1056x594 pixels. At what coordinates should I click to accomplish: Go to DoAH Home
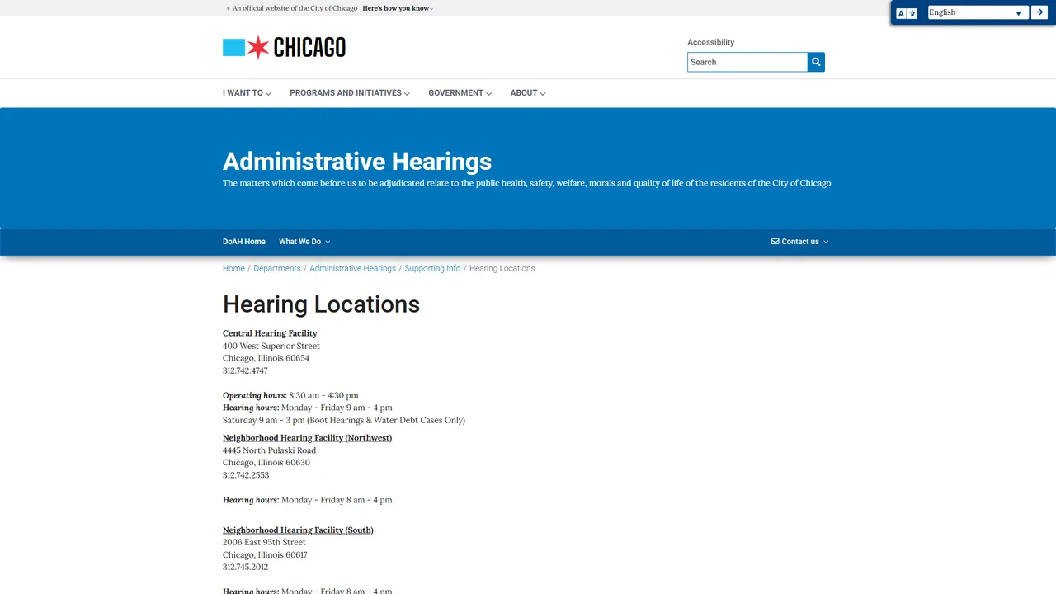(x=244, y=242)
